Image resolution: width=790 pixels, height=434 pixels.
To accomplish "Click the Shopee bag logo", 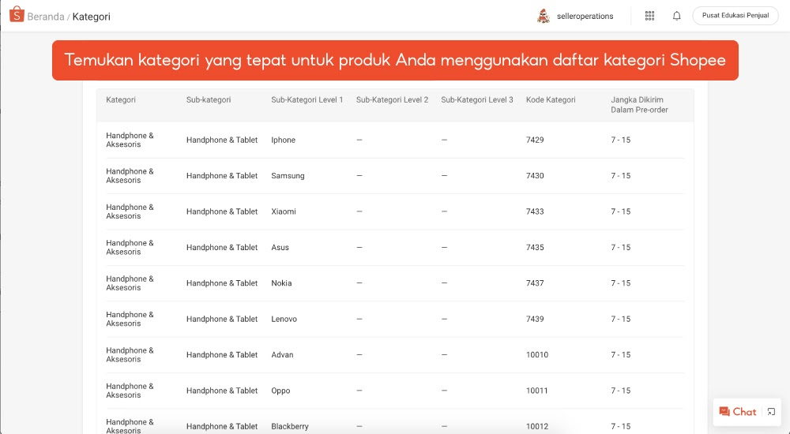I will point(17,15).
